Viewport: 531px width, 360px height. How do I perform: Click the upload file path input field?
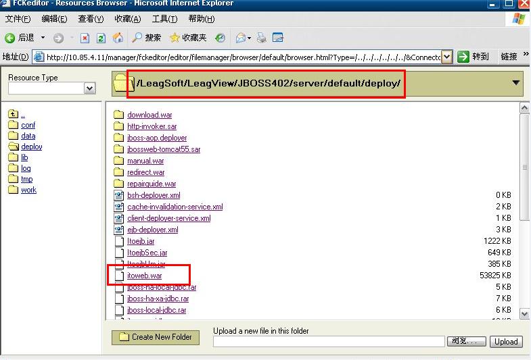pos(329,341)
